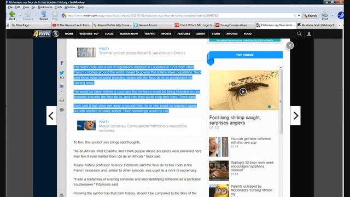The height and width of the screenshot is (197, 350).
Task: Open ABOUT section
Action: point(201,34)
